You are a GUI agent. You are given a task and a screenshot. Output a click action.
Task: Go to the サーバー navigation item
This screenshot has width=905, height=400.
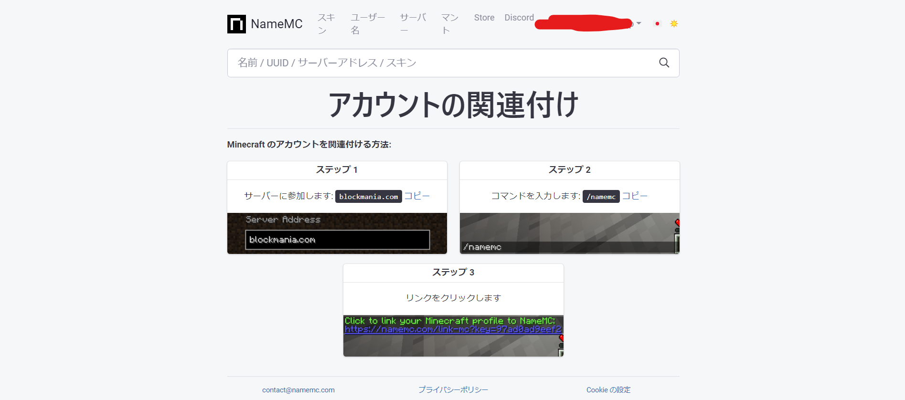(x=413, y=24)
